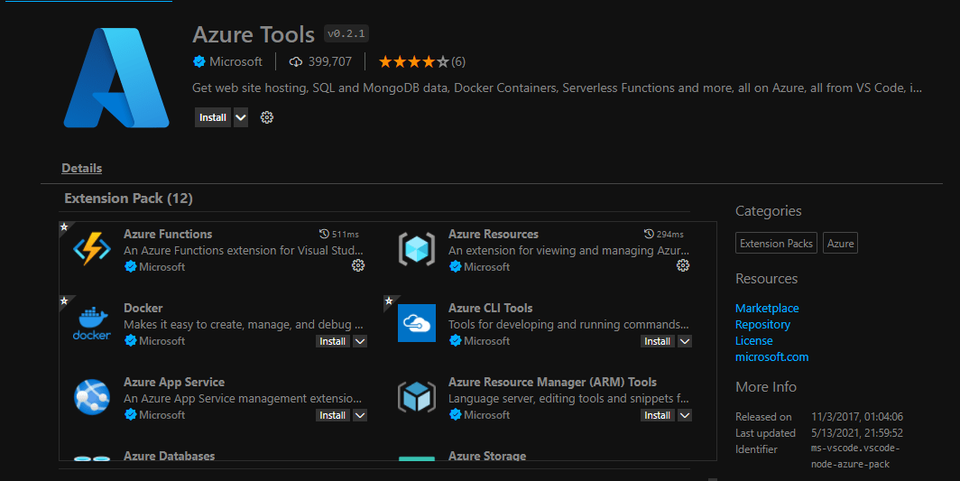
Task: Click the Microsoft publisher name in header
Action: 235,62
